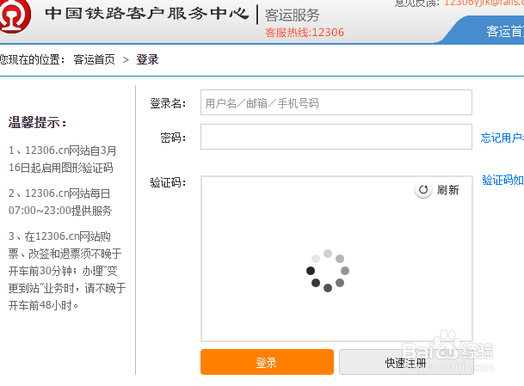The width and height of the screenshot is (524, 386).
Task: Click the loading spinner in captcha box
Action: [327, 270]
